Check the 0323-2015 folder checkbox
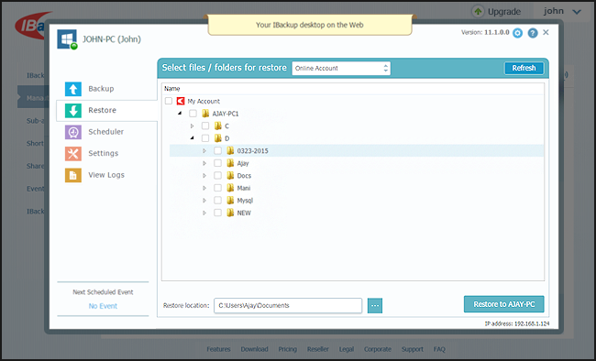The height and width of the screenshot is (361, 596). pyautogui.click(x=218, y=151)
